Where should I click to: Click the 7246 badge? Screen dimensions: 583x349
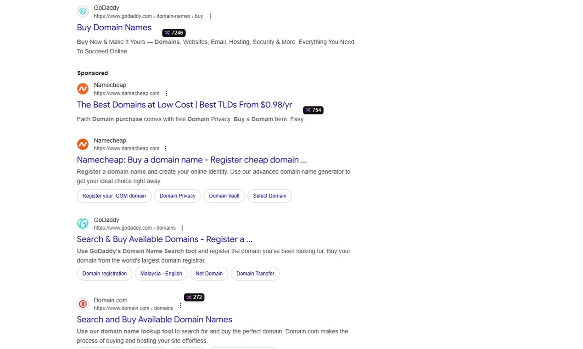click(174, 33)
